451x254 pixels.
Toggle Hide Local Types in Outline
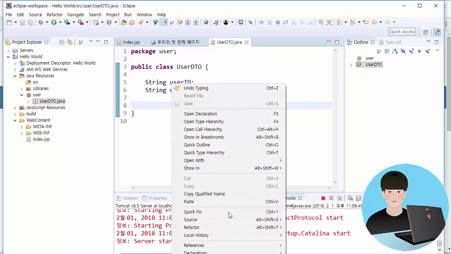pyautogui.click(x=427, y=51)
